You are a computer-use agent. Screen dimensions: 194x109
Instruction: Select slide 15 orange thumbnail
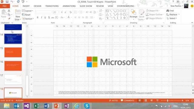[x=13, y=52]
